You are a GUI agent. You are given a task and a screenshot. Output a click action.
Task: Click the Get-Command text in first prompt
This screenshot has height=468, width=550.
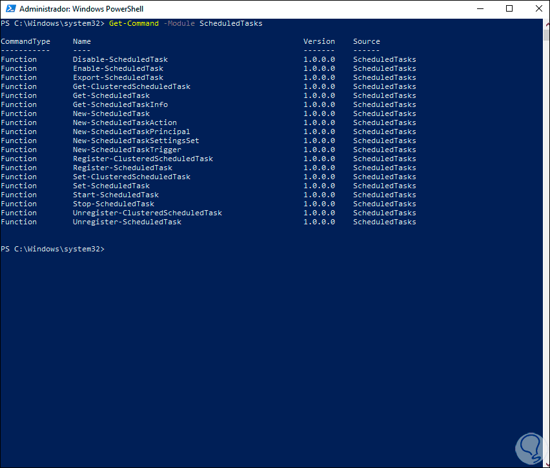click(134, 23)
